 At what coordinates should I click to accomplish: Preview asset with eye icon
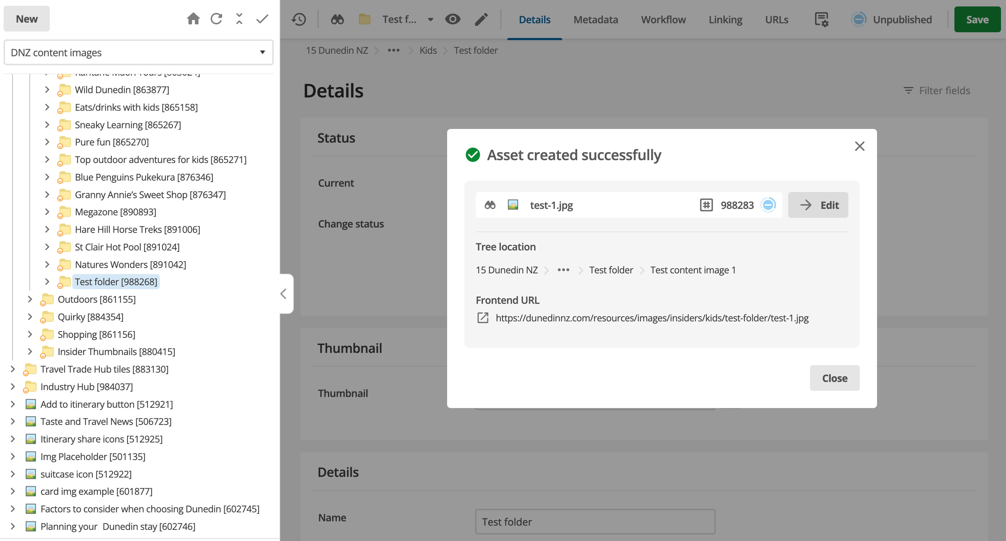point(452,19)
